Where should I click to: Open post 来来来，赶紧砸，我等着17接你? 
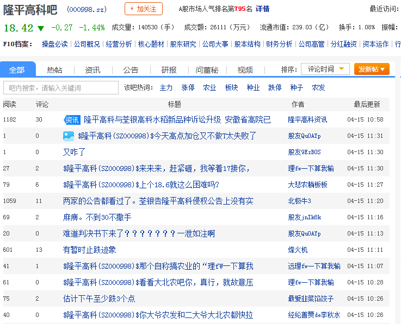(156, 168)
